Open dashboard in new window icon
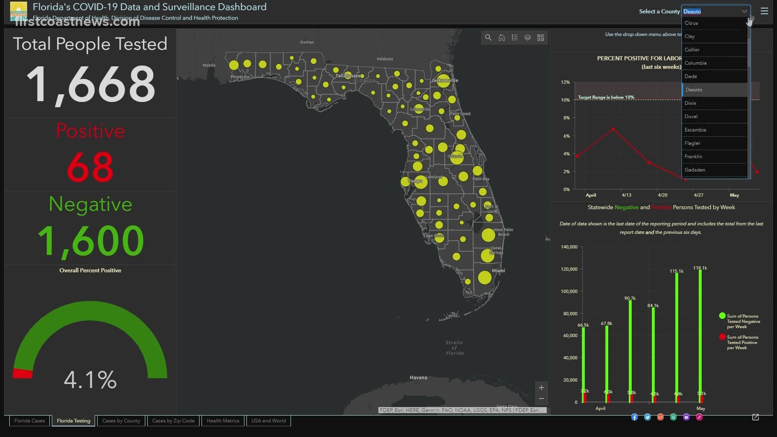The height and width of the screenshot is (437, 777). (756, 417)
